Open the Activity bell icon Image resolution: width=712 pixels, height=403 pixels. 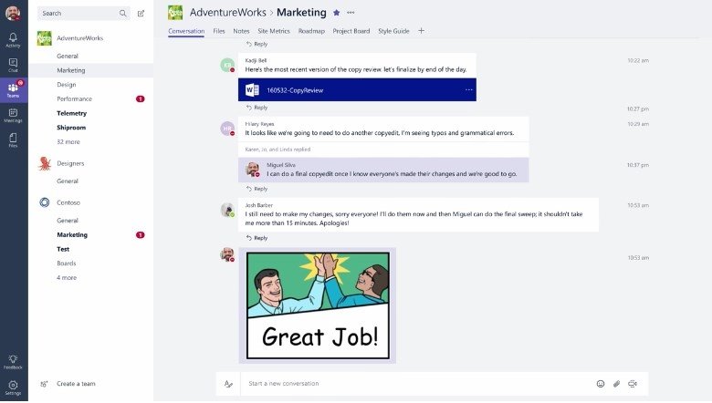tap(13, 37)
